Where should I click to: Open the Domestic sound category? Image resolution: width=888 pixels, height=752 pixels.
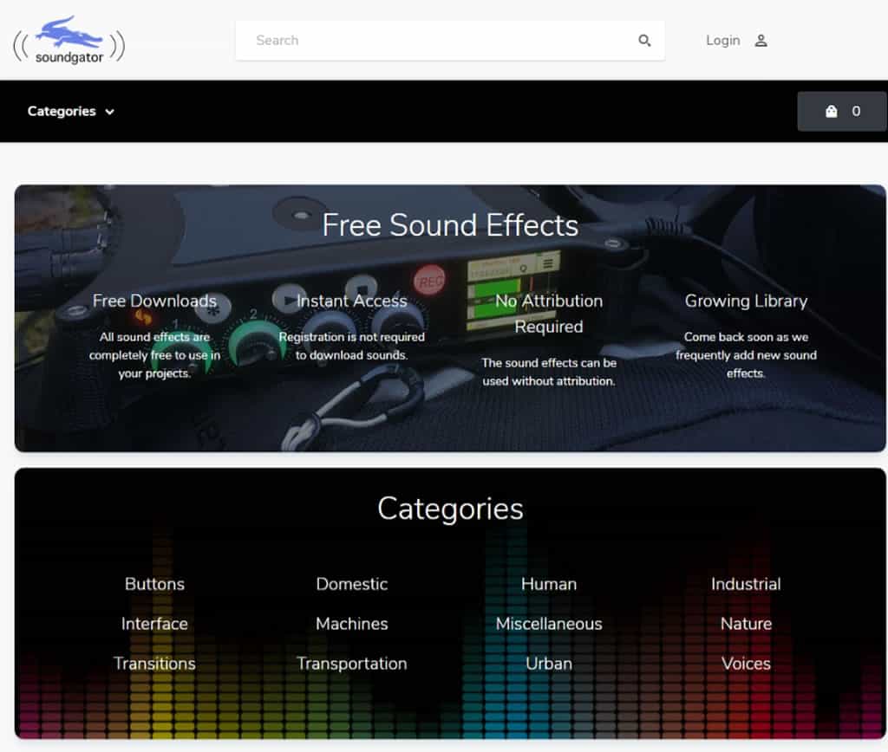click(351, 584)
